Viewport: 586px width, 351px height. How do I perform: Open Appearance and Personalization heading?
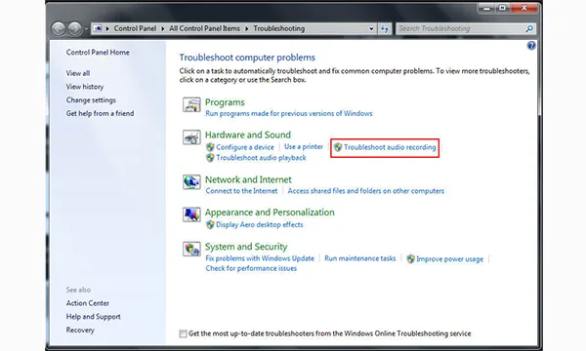coord(270,213)
